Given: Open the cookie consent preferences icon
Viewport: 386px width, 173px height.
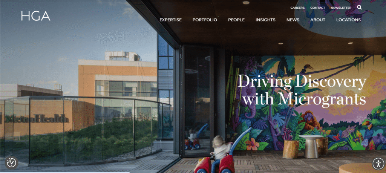Looking at the screenshot, I should [x=11, y=163].
